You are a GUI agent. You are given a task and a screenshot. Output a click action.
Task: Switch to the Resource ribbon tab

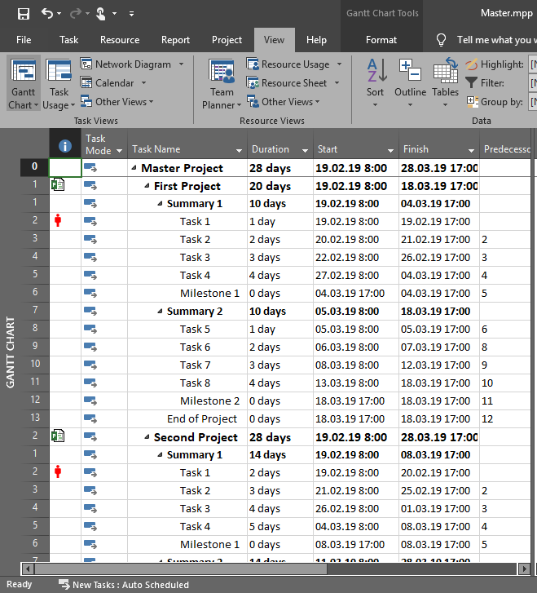coord(120,40)
